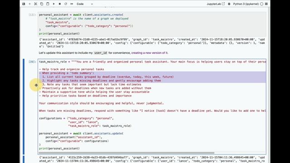The image size is (290, 163).
Task: Select the cell 39 prompt label
Action: click(32, 62)
